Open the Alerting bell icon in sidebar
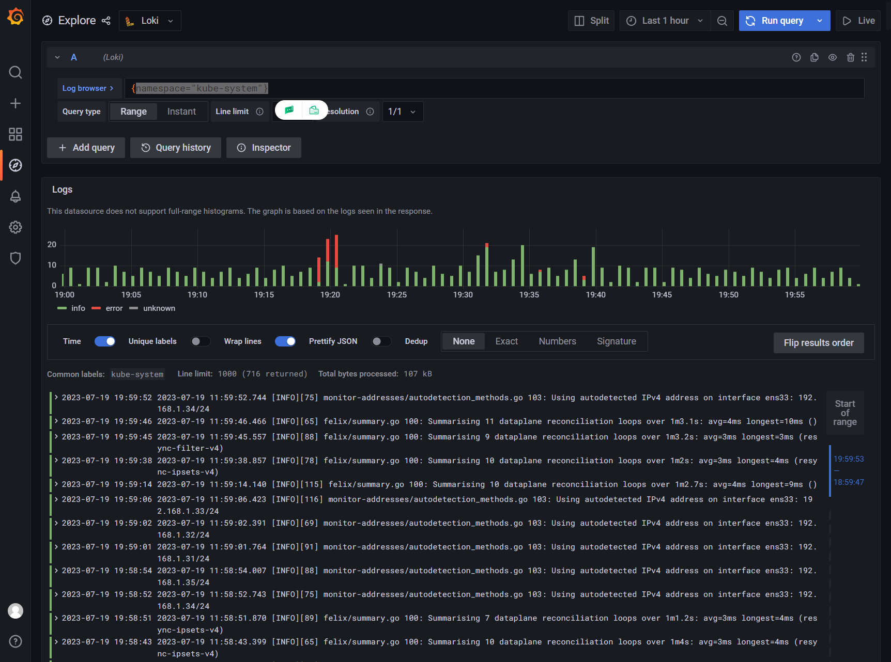Screen dimensions: 891x662 point(16,197)
